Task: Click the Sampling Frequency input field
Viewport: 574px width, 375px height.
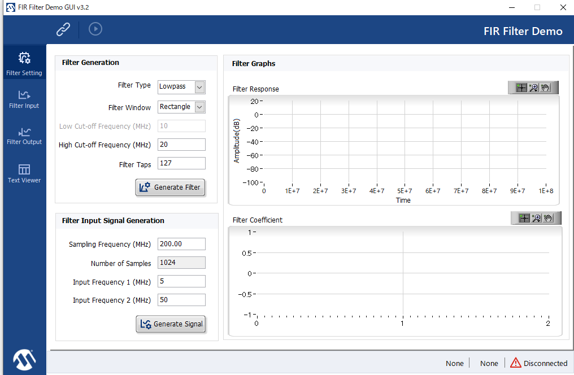Action: pos(181,244)
